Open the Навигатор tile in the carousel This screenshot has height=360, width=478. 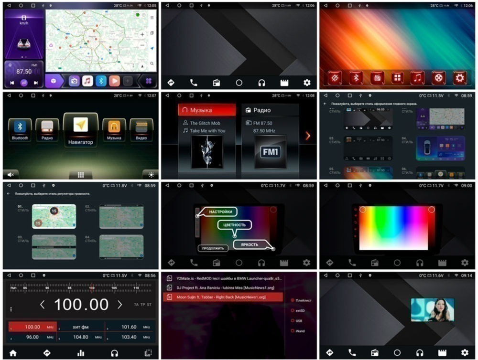coord(80,129)
